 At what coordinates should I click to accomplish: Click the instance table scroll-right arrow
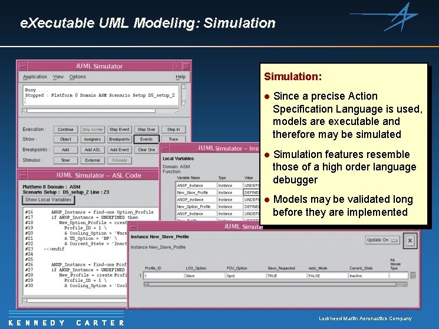[405, 284]
